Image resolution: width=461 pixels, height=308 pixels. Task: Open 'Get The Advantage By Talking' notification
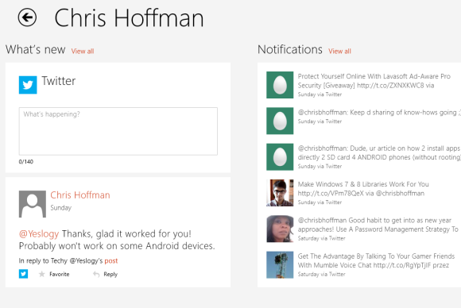364,265
